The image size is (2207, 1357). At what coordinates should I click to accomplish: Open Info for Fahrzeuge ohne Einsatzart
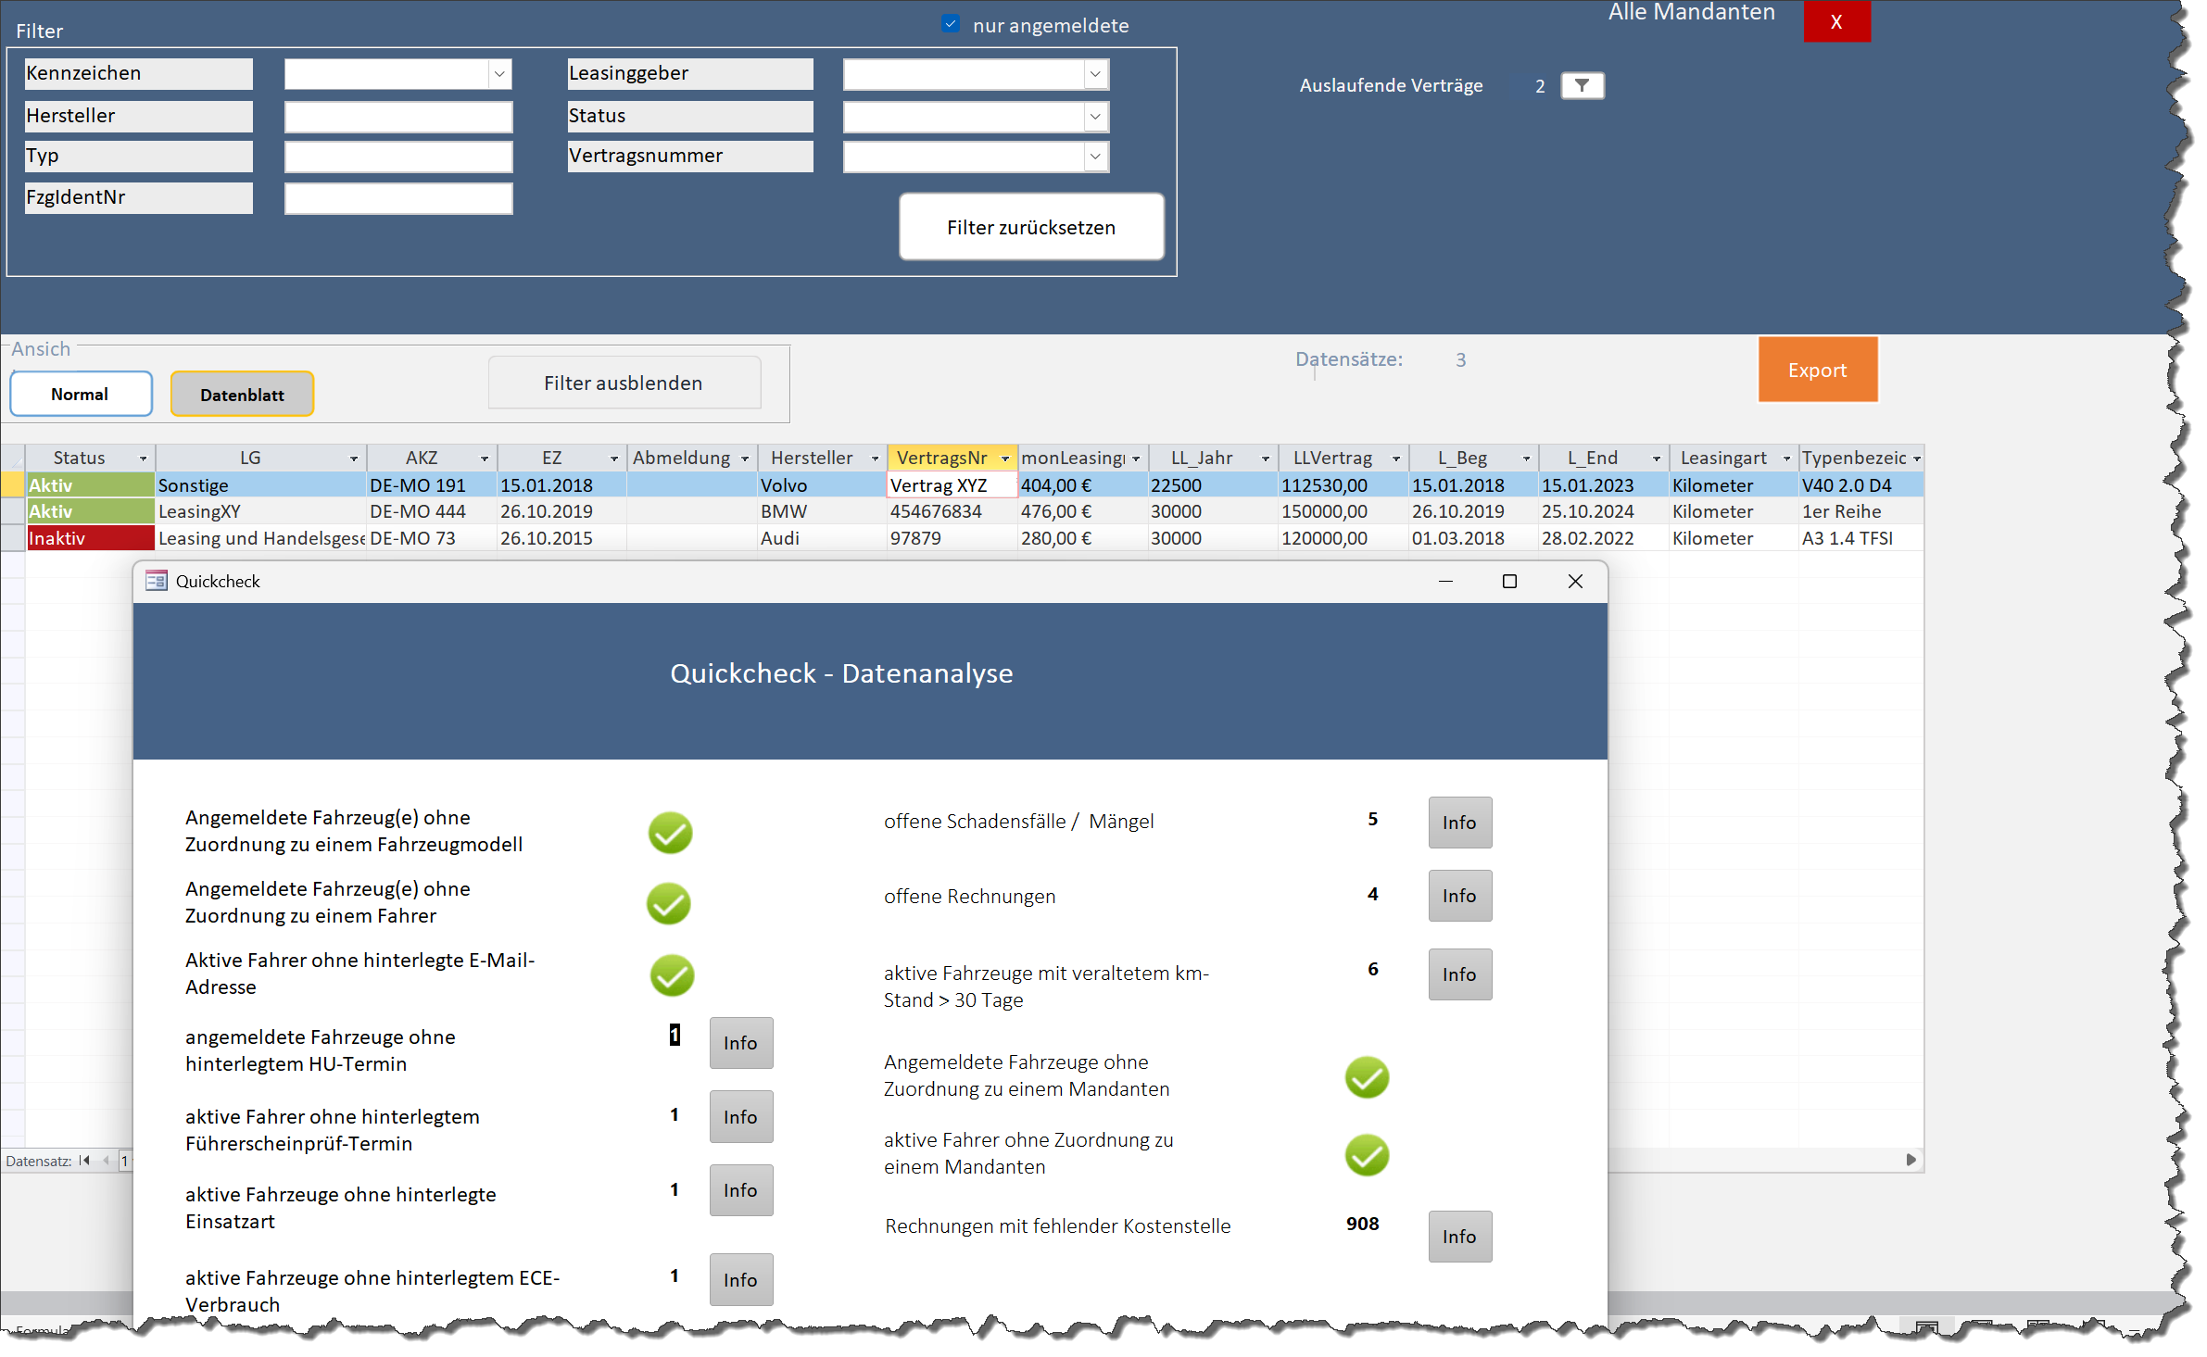(740, 1190)
